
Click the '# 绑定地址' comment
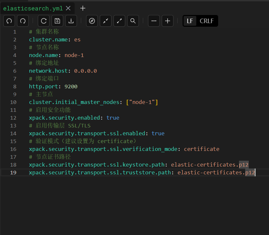[x=44, y=63]
